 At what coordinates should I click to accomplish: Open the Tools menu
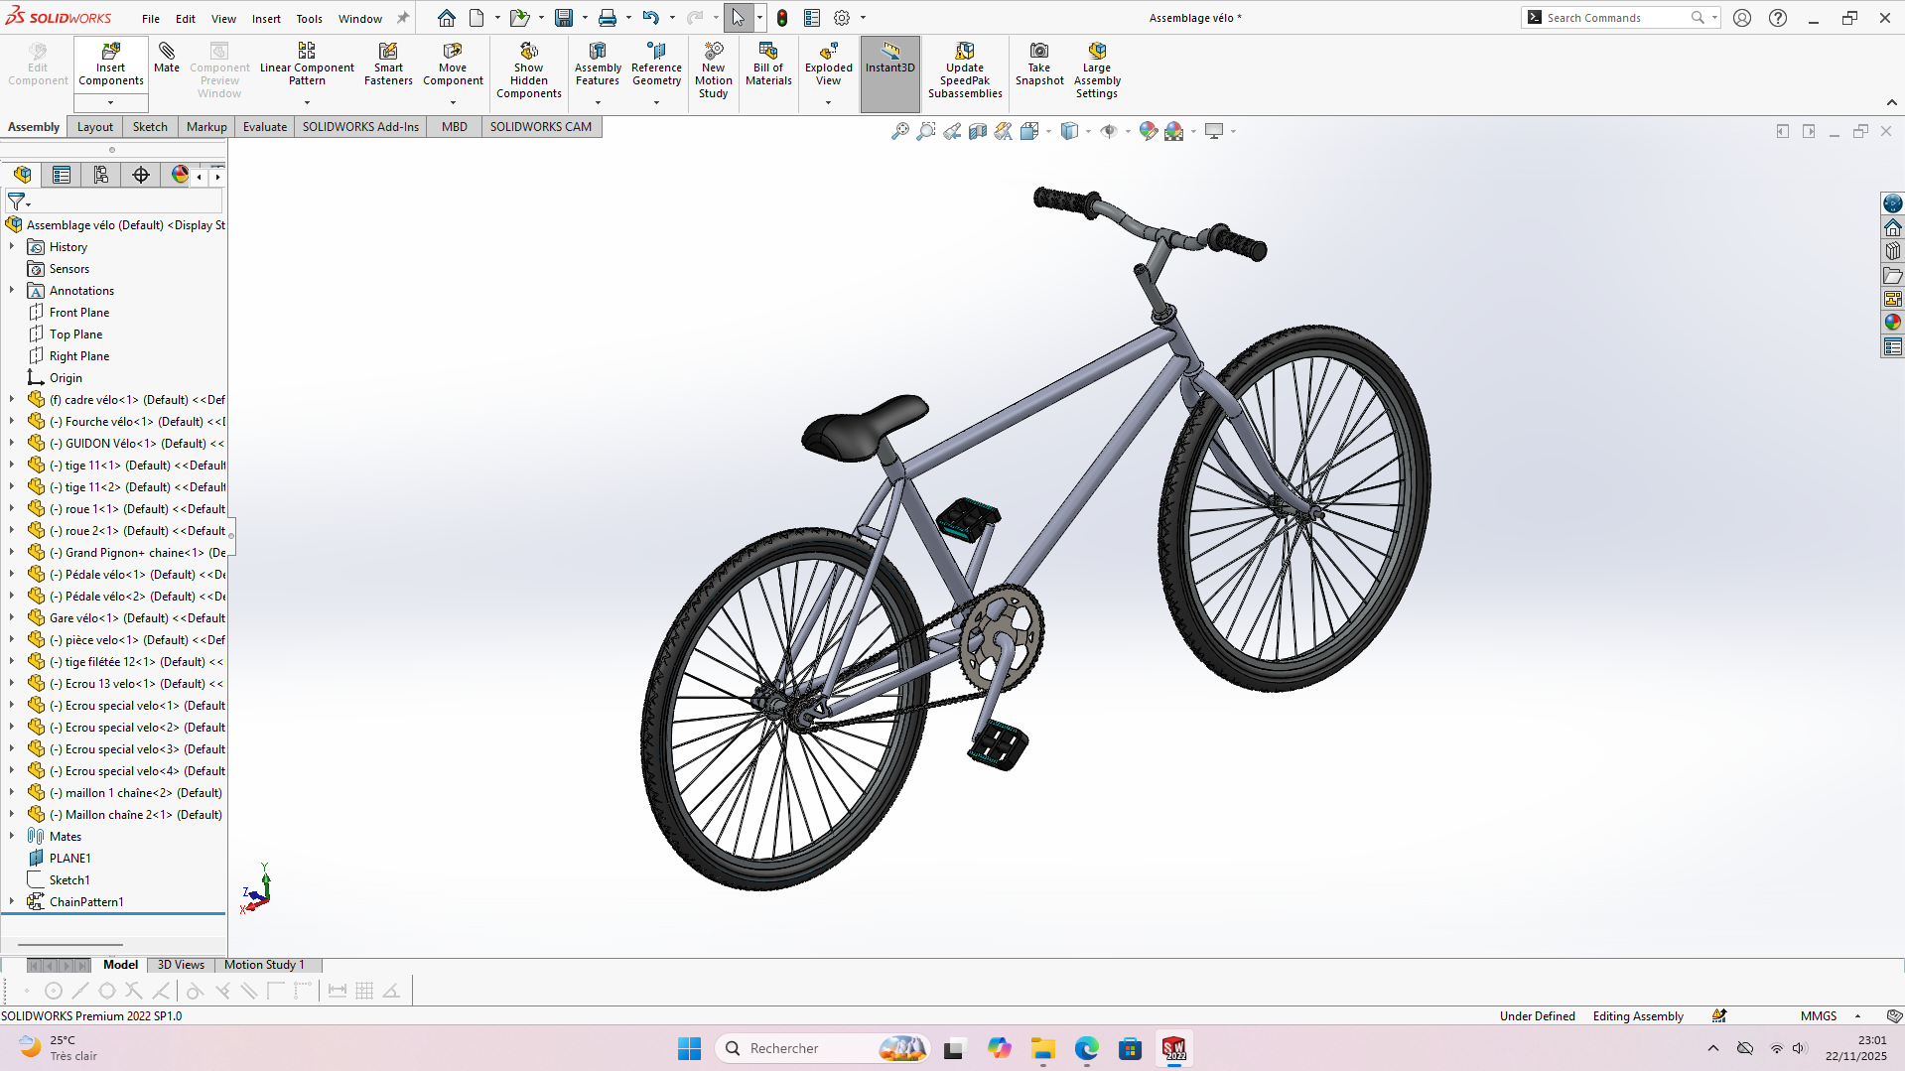tap(309, 18)
